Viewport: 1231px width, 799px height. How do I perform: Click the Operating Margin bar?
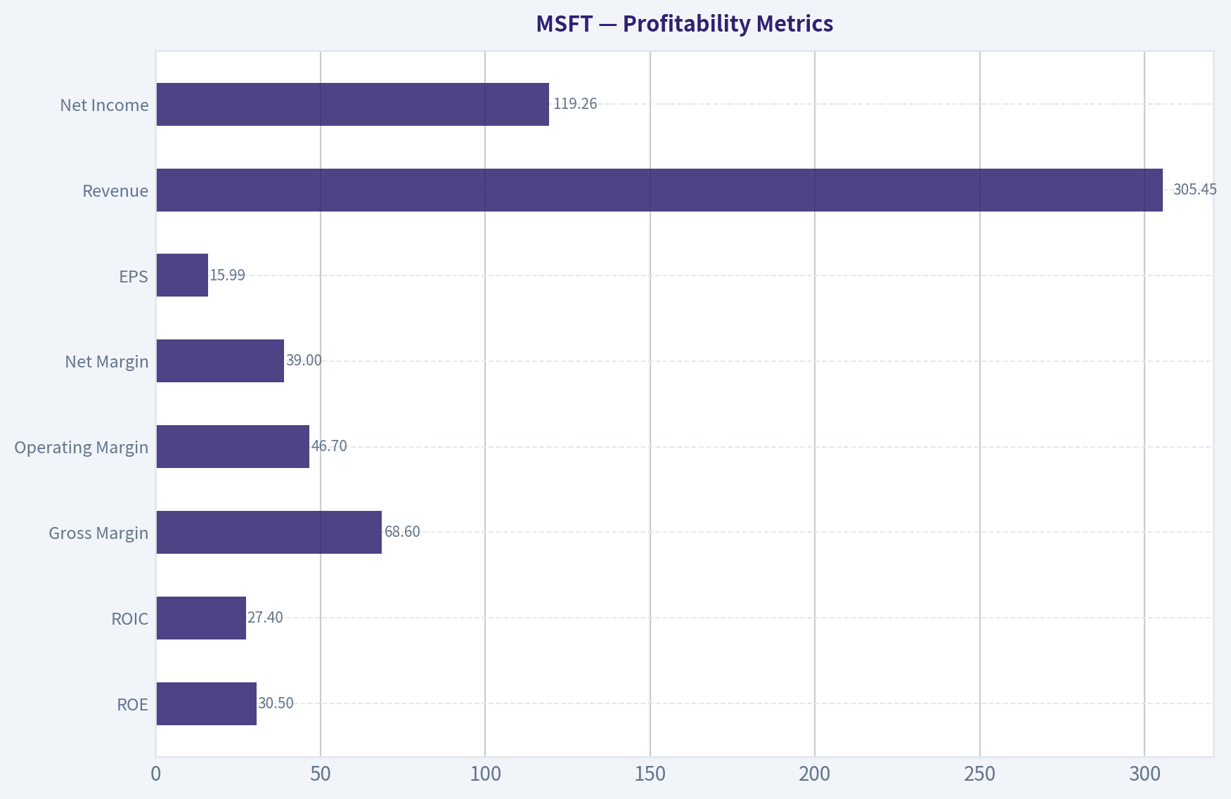click(233, 447)
